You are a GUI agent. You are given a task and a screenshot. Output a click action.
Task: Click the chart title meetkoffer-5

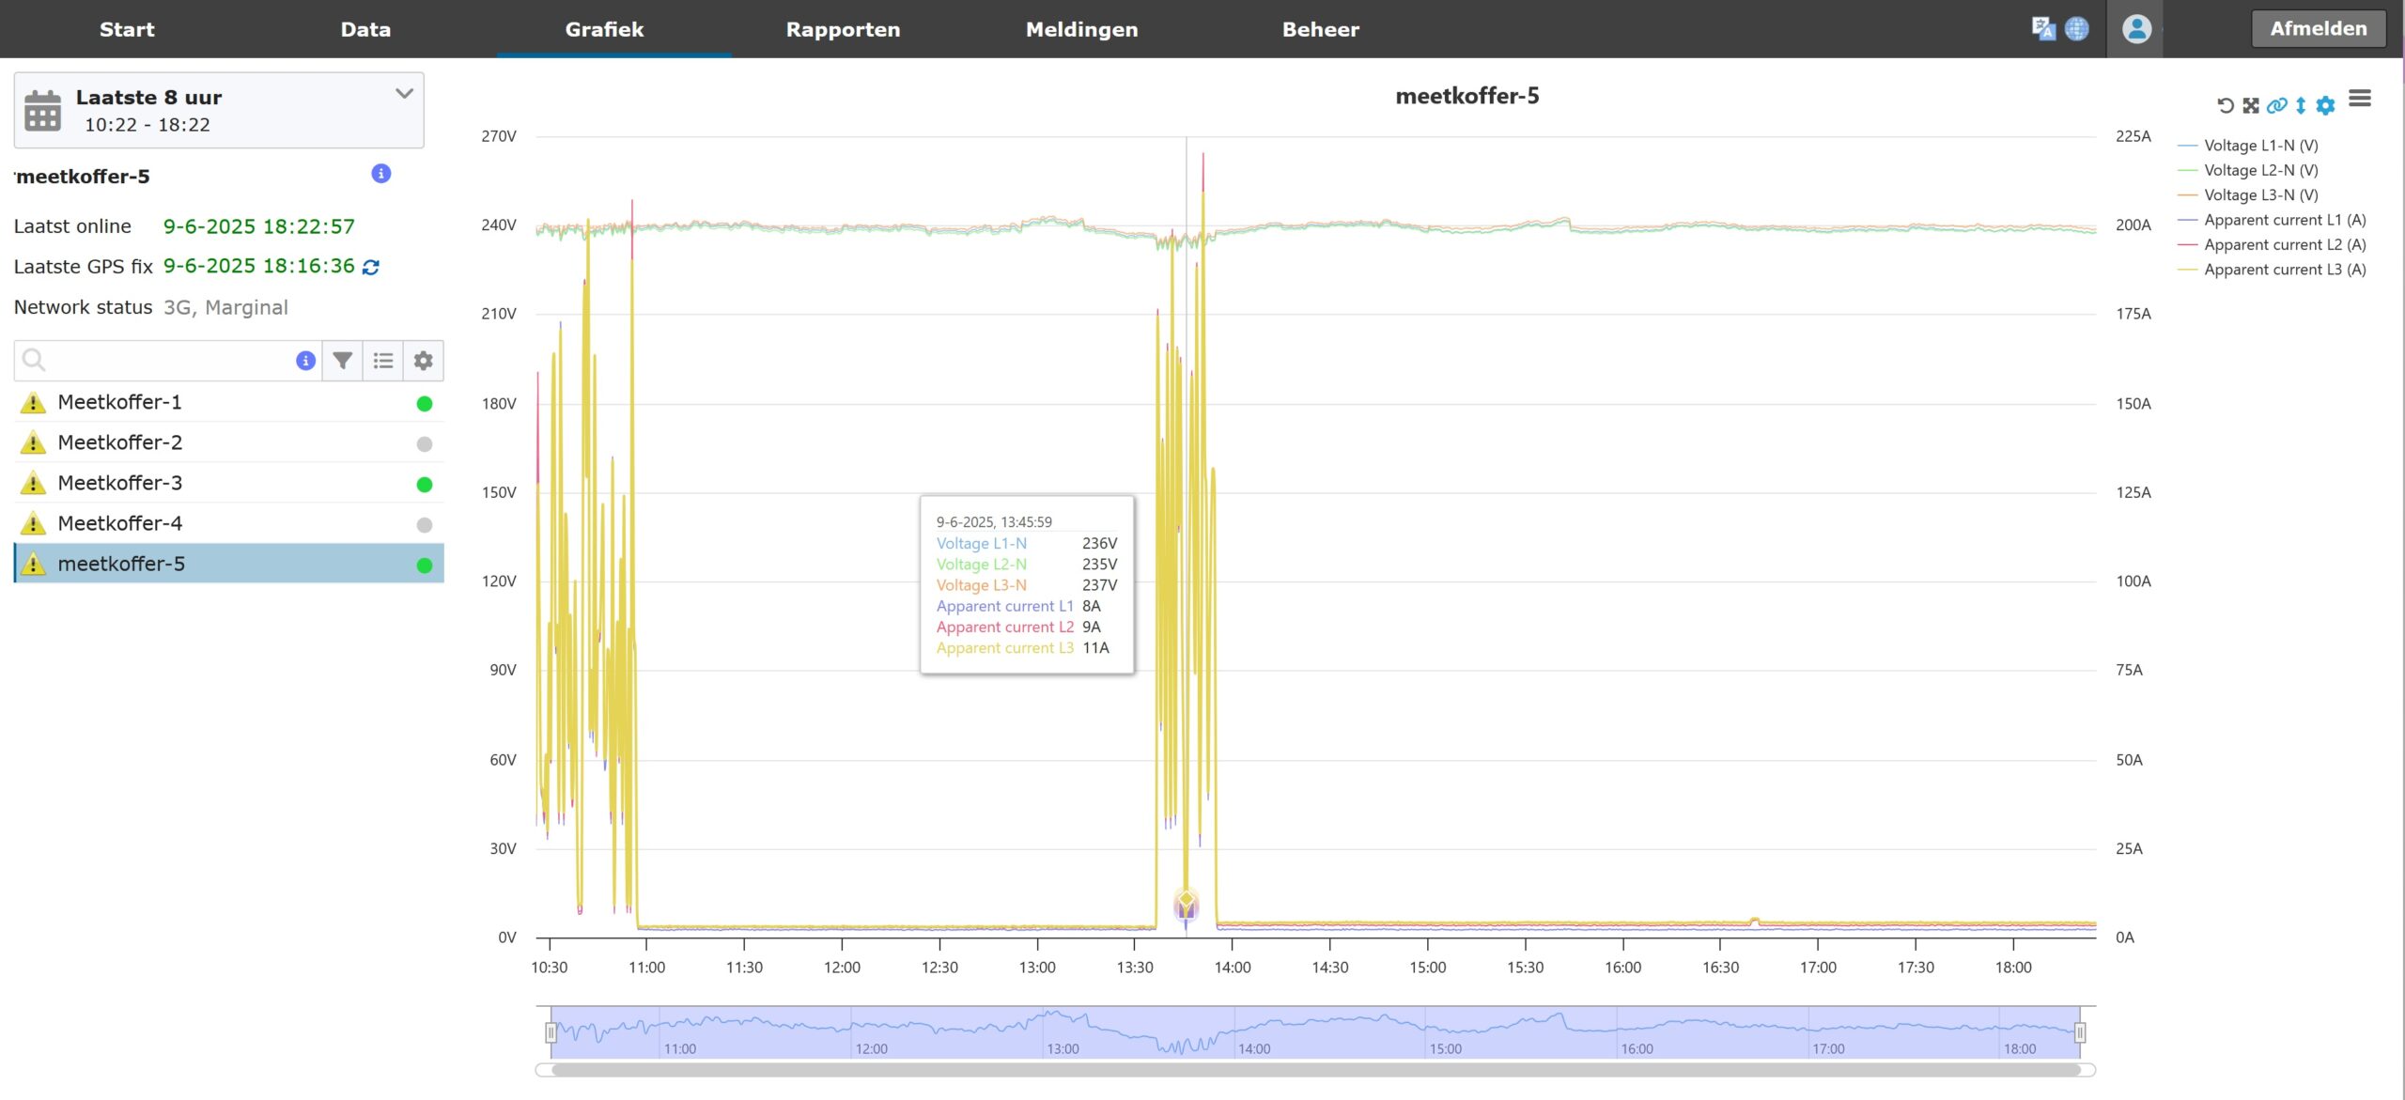point(1466,96)
